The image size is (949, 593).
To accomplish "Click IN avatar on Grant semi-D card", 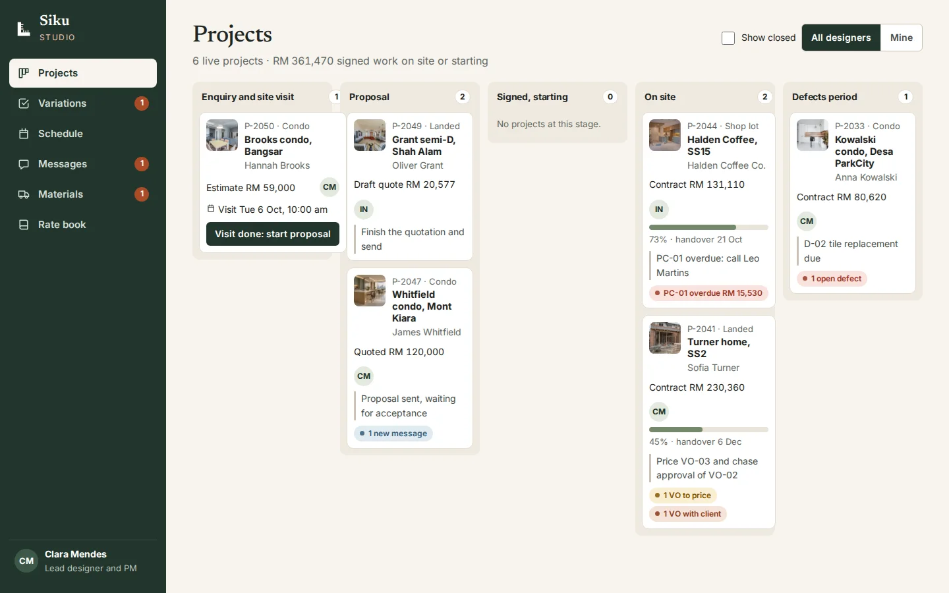I will (x=364, y=210).
